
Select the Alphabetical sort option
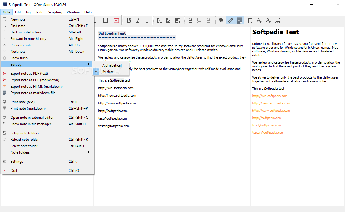[111, 65]
